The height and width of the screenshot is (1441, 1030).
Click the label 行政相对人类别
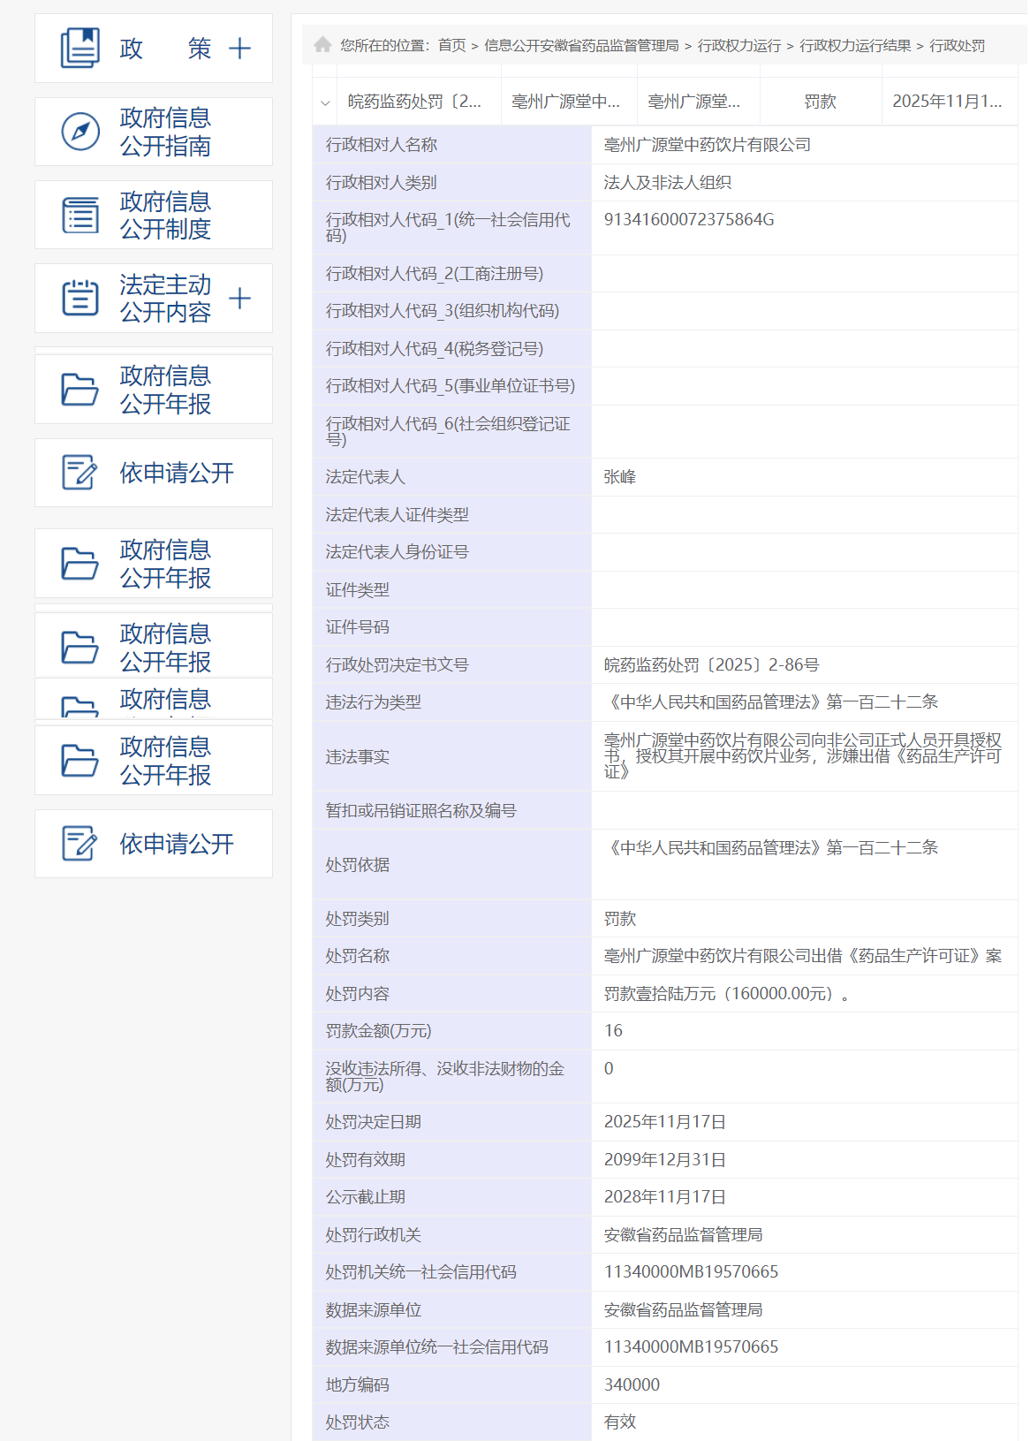pos(382,183)
